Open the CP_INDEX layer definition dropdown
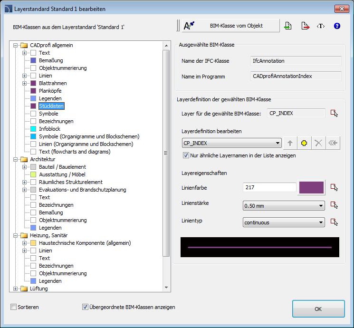The height and width of the screenshot is (328, 354). [277, 143]
